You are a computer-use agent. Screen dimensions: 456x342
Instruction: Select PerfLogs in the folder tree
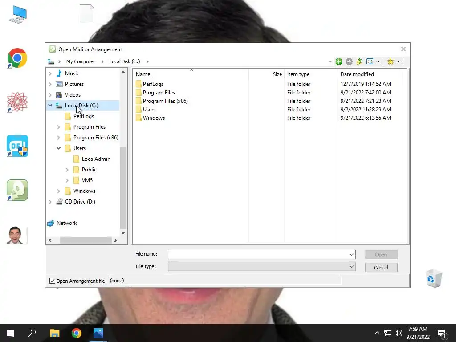click(x=83, y=116)
